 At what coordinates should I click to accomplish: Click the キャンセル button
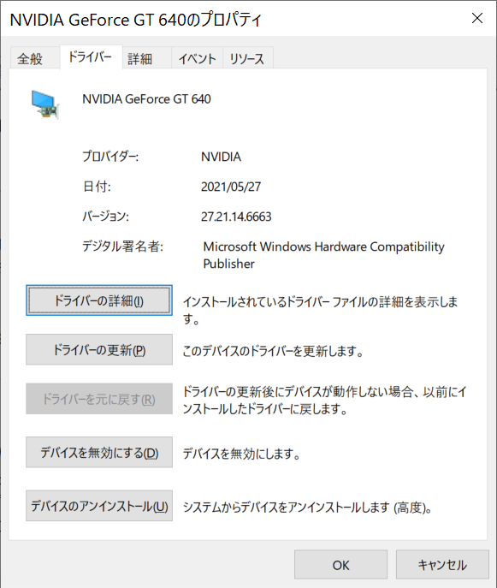point(442,565)
